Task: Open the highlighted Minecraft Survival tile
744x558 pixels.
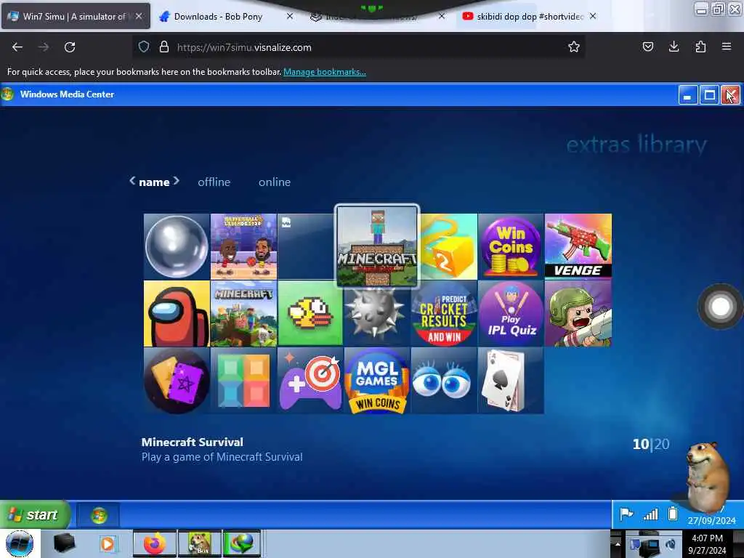Action: click(x=377, y=246)
